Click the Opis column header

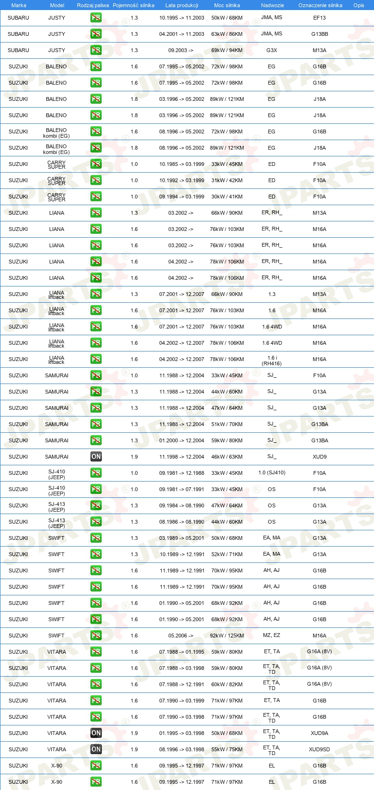(x=359, y=5)
